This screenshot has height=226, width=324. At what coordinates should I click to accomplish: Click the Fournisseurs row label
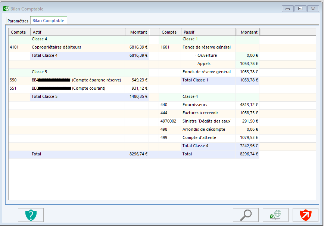195,105
